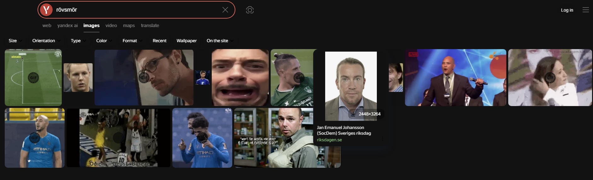Open the blond young man face thumbnail
This screenshot has height=180, width=593.
point(78,77)
